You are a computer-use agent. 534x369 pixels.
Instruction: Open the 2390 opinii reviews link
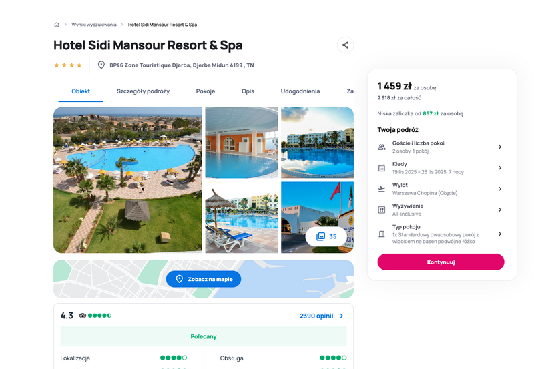322,316
